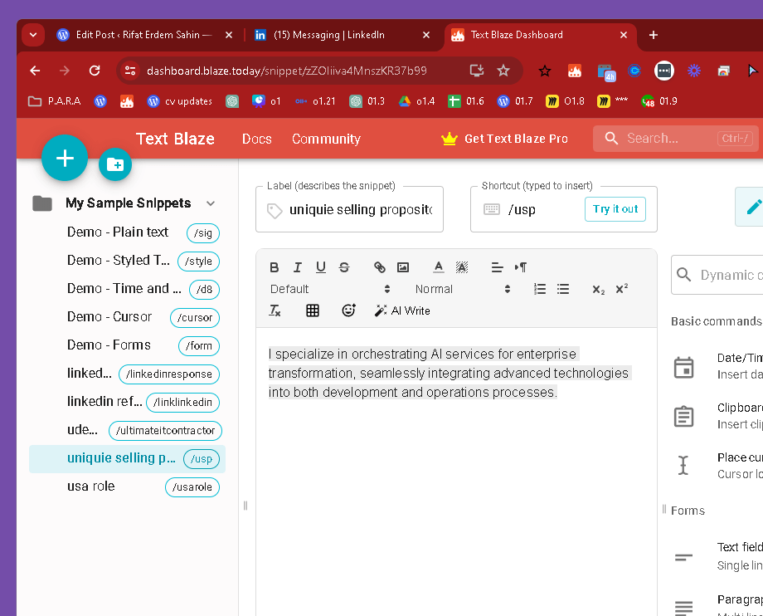Click the Bold formatting icon
Screen dimensions: 763x616
tap(274, 266)
